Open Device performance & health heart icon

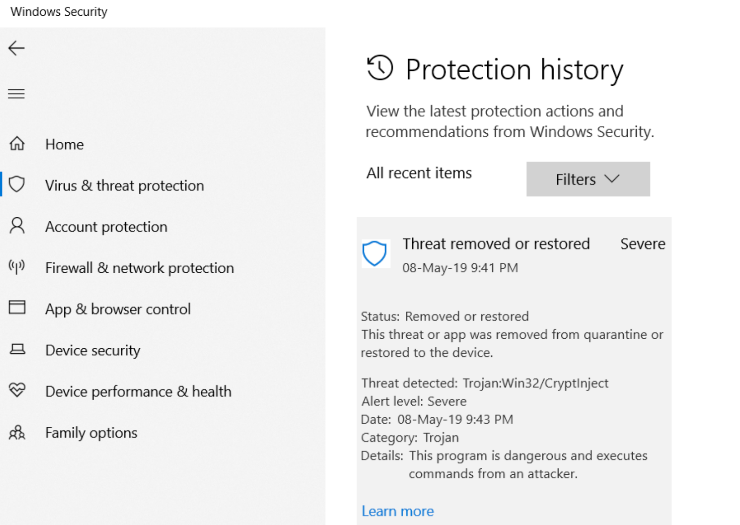pos(17,391)
